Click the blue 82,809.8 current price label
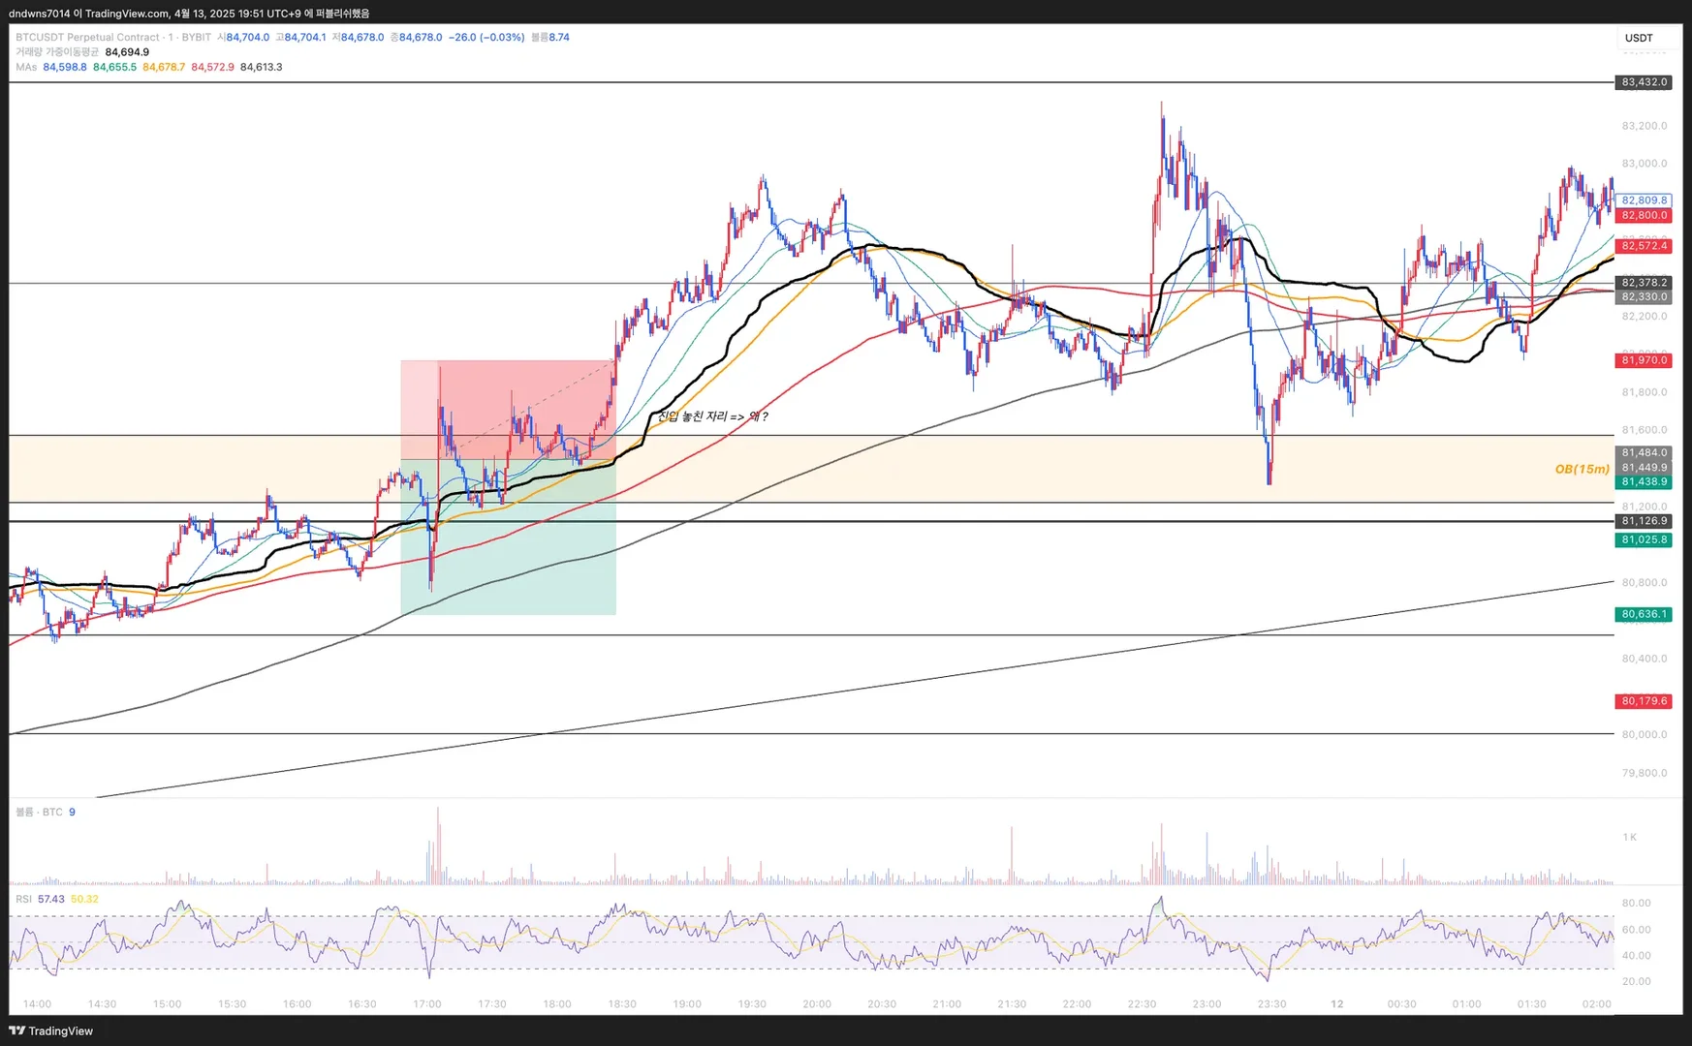Image resolution: width=1692 pixels, height=1046 pixels. pyautogui.click(x=1644, y=200)
